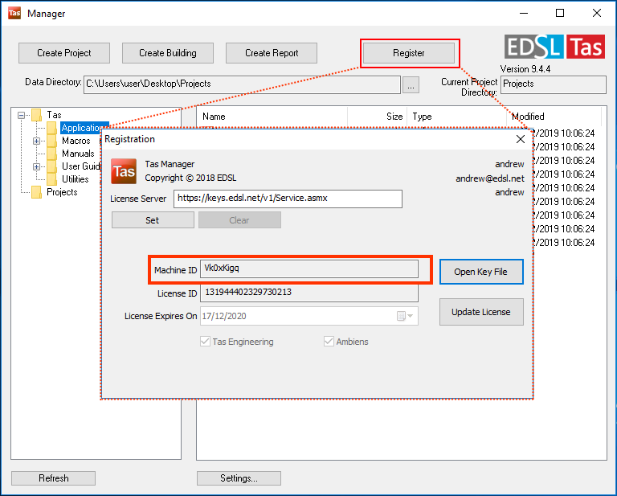The height and width of the screenshot is (496, 617).
Task: Click the License Server URL field
Action: point(288,199)
